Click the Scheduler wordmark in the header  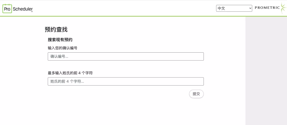click(23, 9)
